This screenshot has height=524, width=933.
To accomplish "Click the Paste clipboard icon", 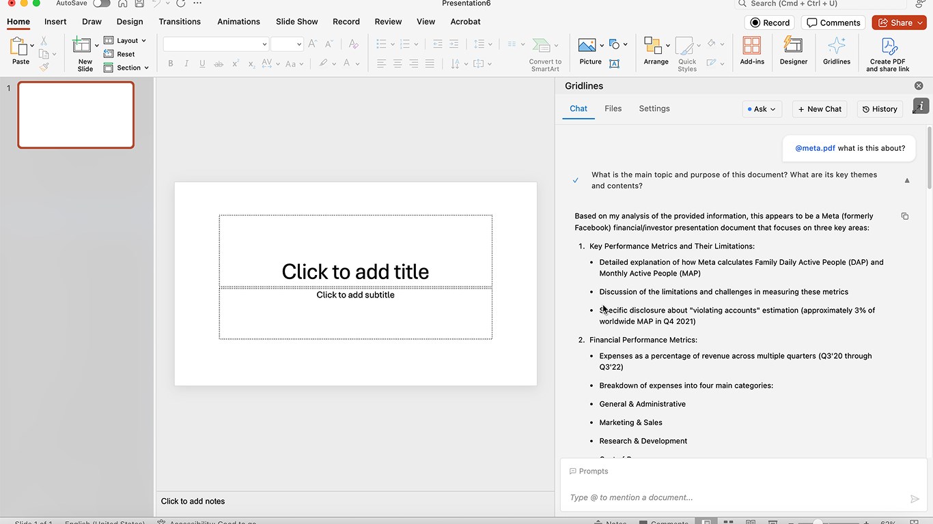I will (18, 46).
